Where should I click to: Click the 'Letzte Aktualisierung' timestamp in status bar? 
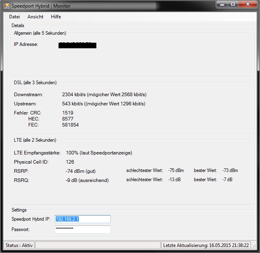pos(206,245)
